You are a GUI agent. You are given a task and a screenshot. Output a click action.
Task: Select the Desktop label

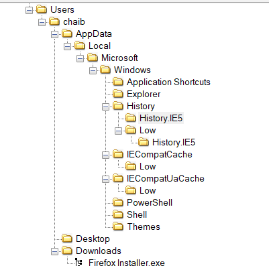[93, 239]
